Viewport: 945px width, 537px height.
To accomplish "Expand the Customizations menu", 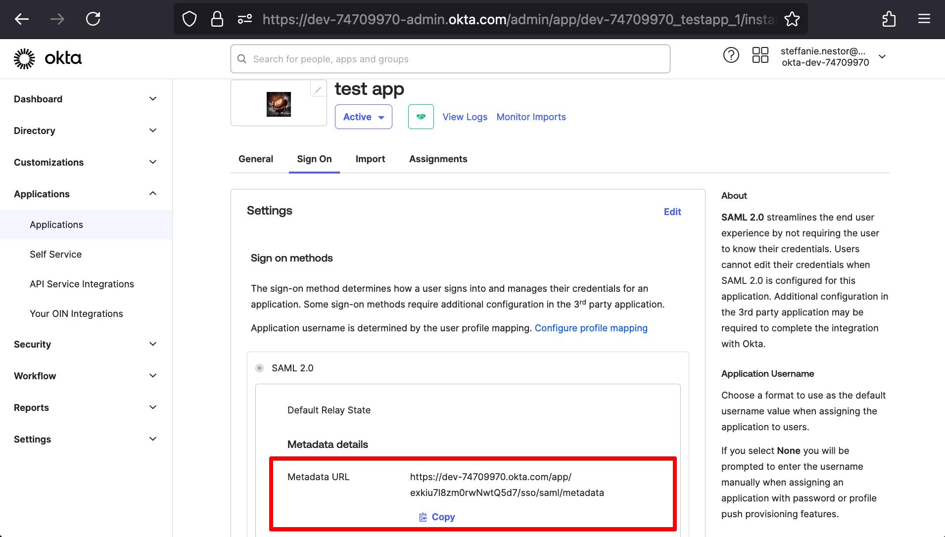I will click(x=86, y=162).
